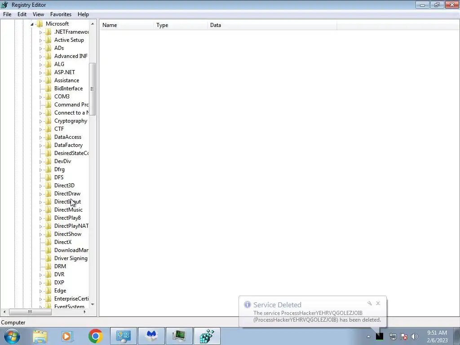Click the Direct3D folder icon
The image size is (460, 345).
click(x=49, y=186)
